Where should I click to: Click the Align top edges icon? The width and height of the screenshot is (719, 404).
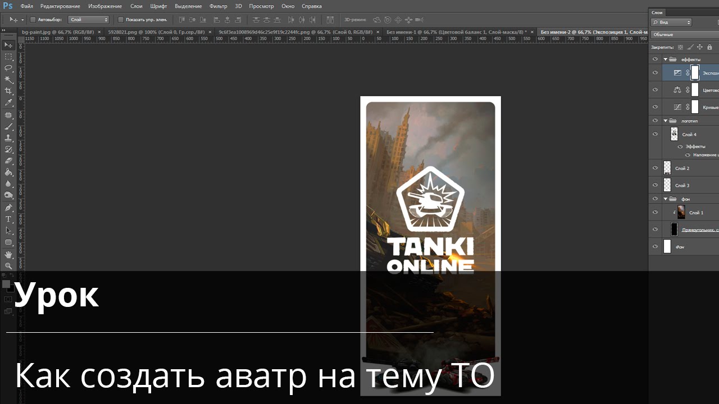click(182, 20)
